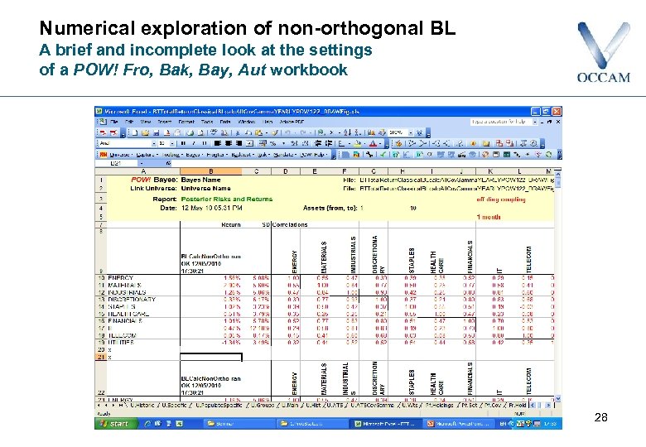Toggle Center alignment
Image resolution: width=646 pixels, height=447 pixels.
tap(229, 143)
